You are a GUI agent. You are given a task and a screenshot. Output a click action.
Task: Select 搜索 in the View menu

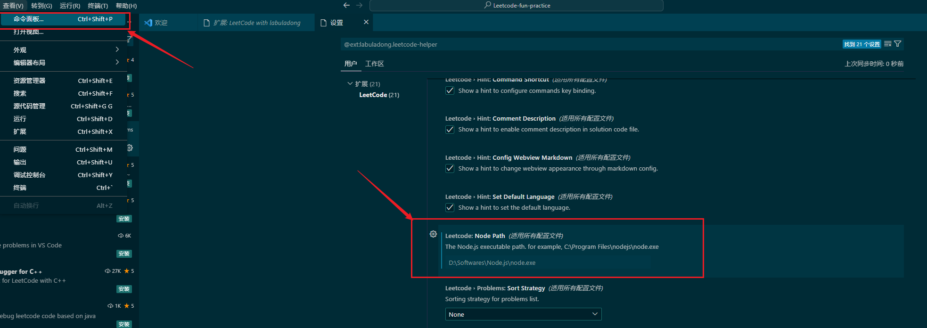pos(64,93)
